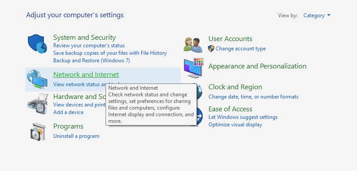Select Review your computer's status
The height and width of the screenshot is (171, 357).
pos(89,46)
